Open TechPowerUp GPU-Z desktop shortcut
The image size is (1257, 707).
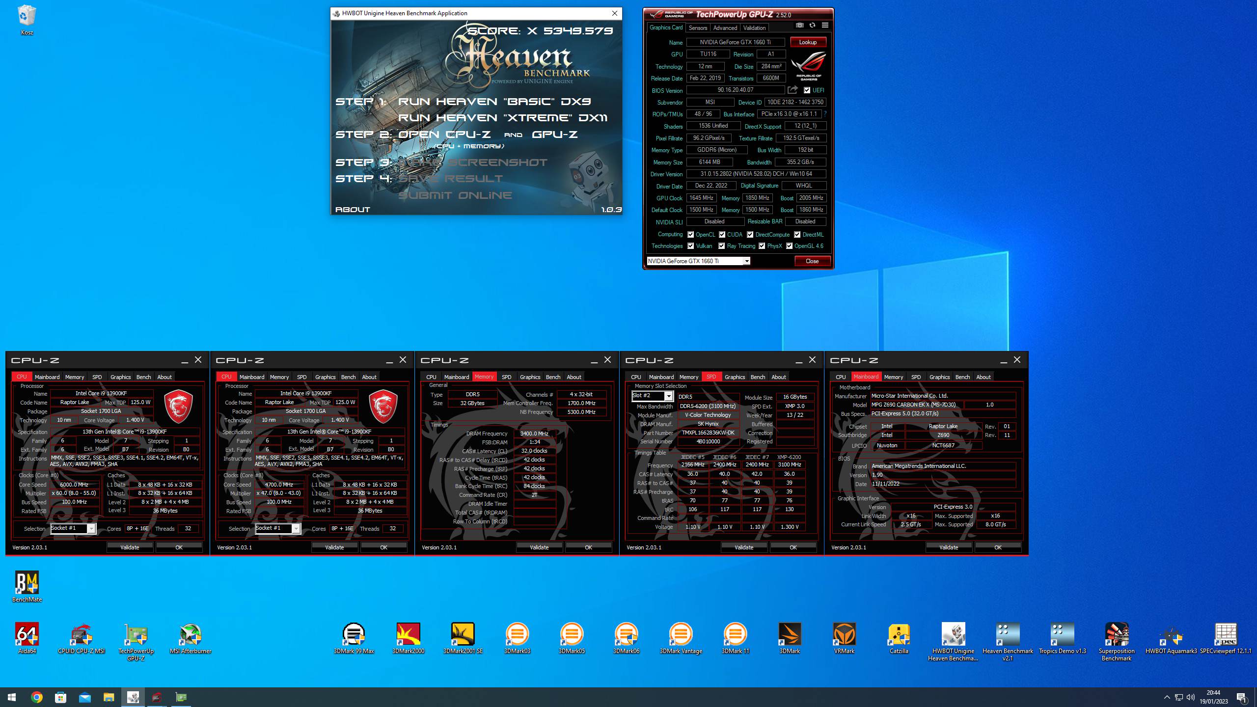(x=136, y=641)
